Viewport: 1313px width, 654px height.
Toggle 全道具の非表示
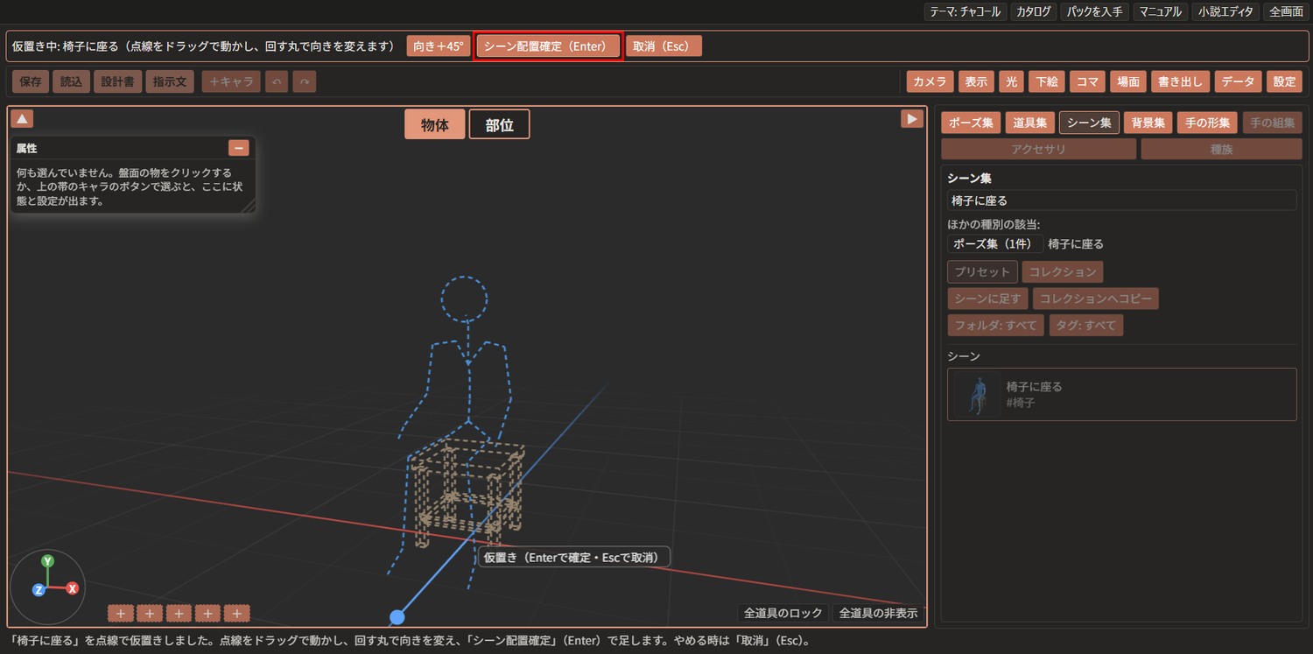coord(878,613)
